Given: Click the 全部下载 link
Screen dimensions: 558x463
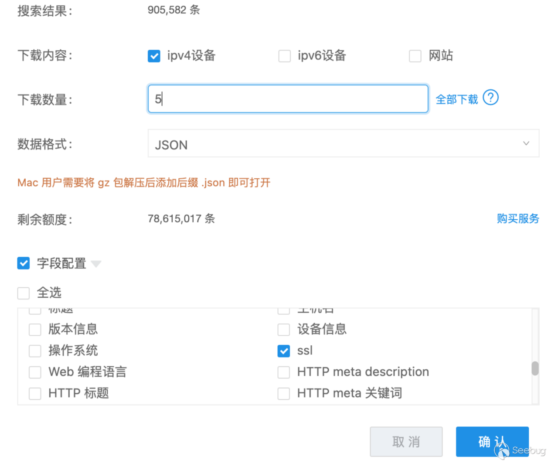Looking at the screenshot, I should [456, 99].
